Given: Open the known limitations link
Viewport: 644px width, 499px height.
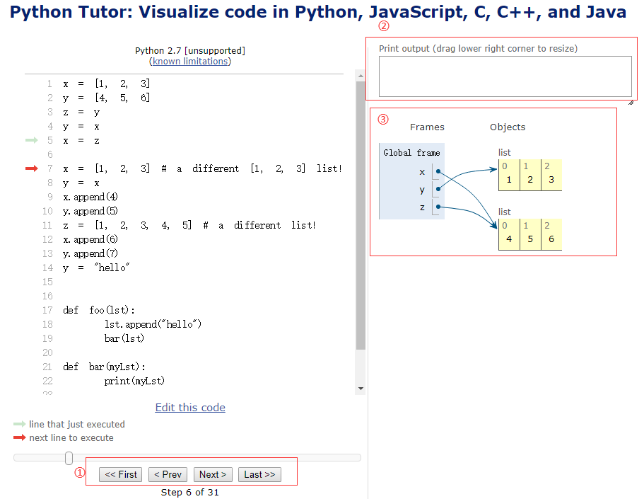Looking at the screenshot, I should pyautogui.click(x=190, y=62).
